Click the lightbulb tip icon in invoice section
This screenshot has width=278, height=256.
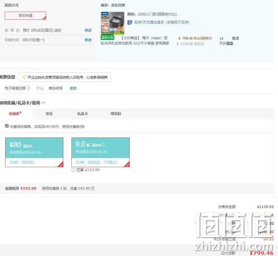coord(24,77)
